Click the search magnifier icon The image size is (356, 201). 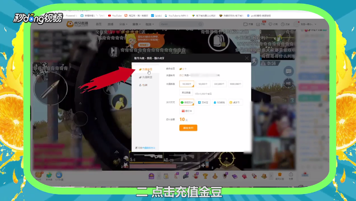(x=200, y=24)
